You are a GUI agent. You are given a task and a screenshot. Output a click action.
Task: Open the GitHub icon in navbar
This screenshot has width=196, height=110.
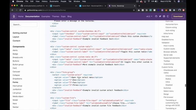pyautogui.click(x=156, y=16)
